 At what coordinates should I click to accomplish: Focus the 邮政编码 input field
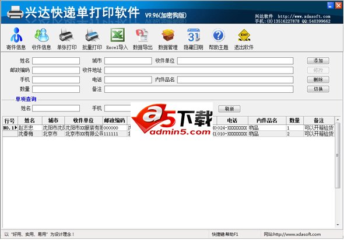(x=56, y=70)
